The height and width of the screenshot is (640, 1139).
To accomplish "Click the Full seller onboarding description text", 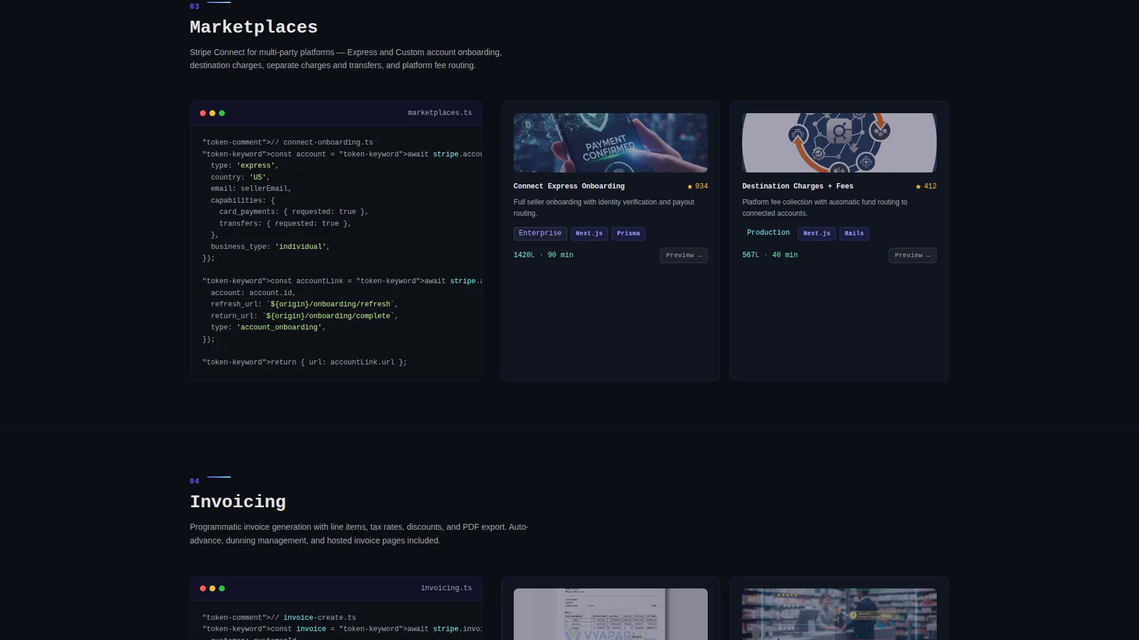I will (604, 207).
